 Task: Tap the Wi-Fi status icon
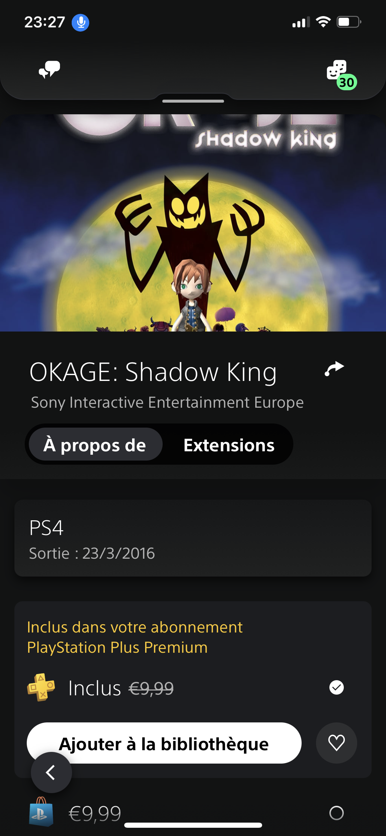323,22
